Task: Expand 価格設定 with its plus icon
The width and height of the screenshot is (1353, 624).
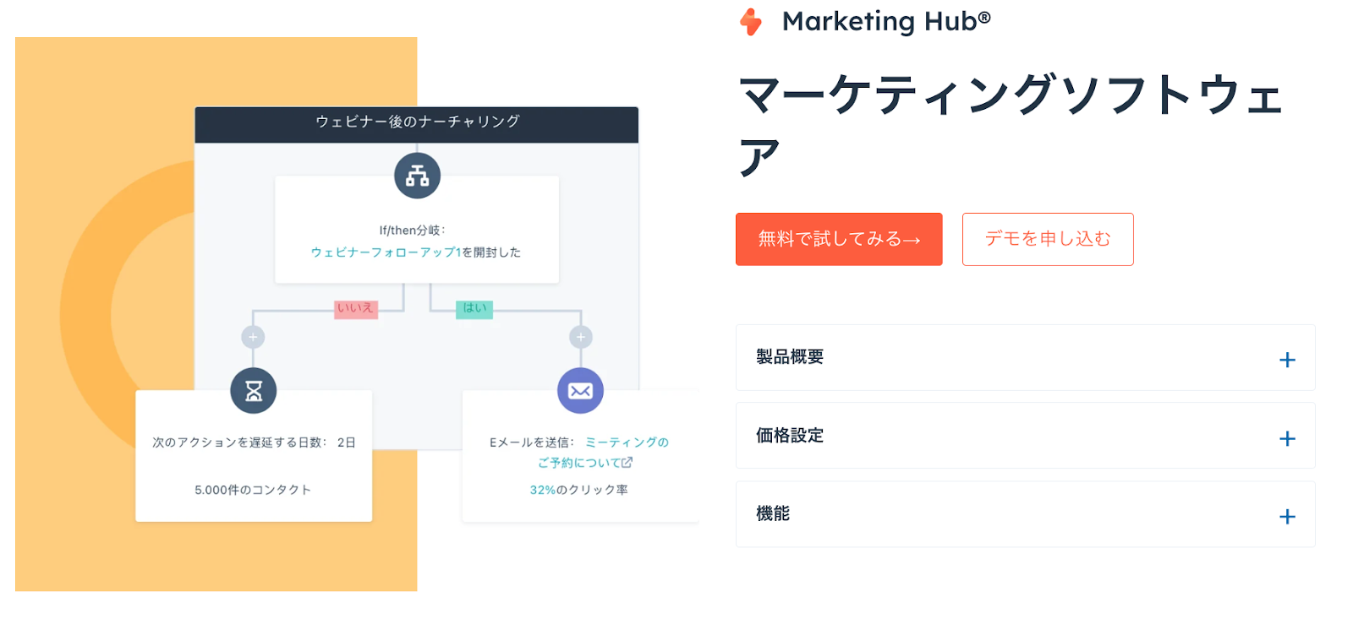Action: pos(1287,438)
